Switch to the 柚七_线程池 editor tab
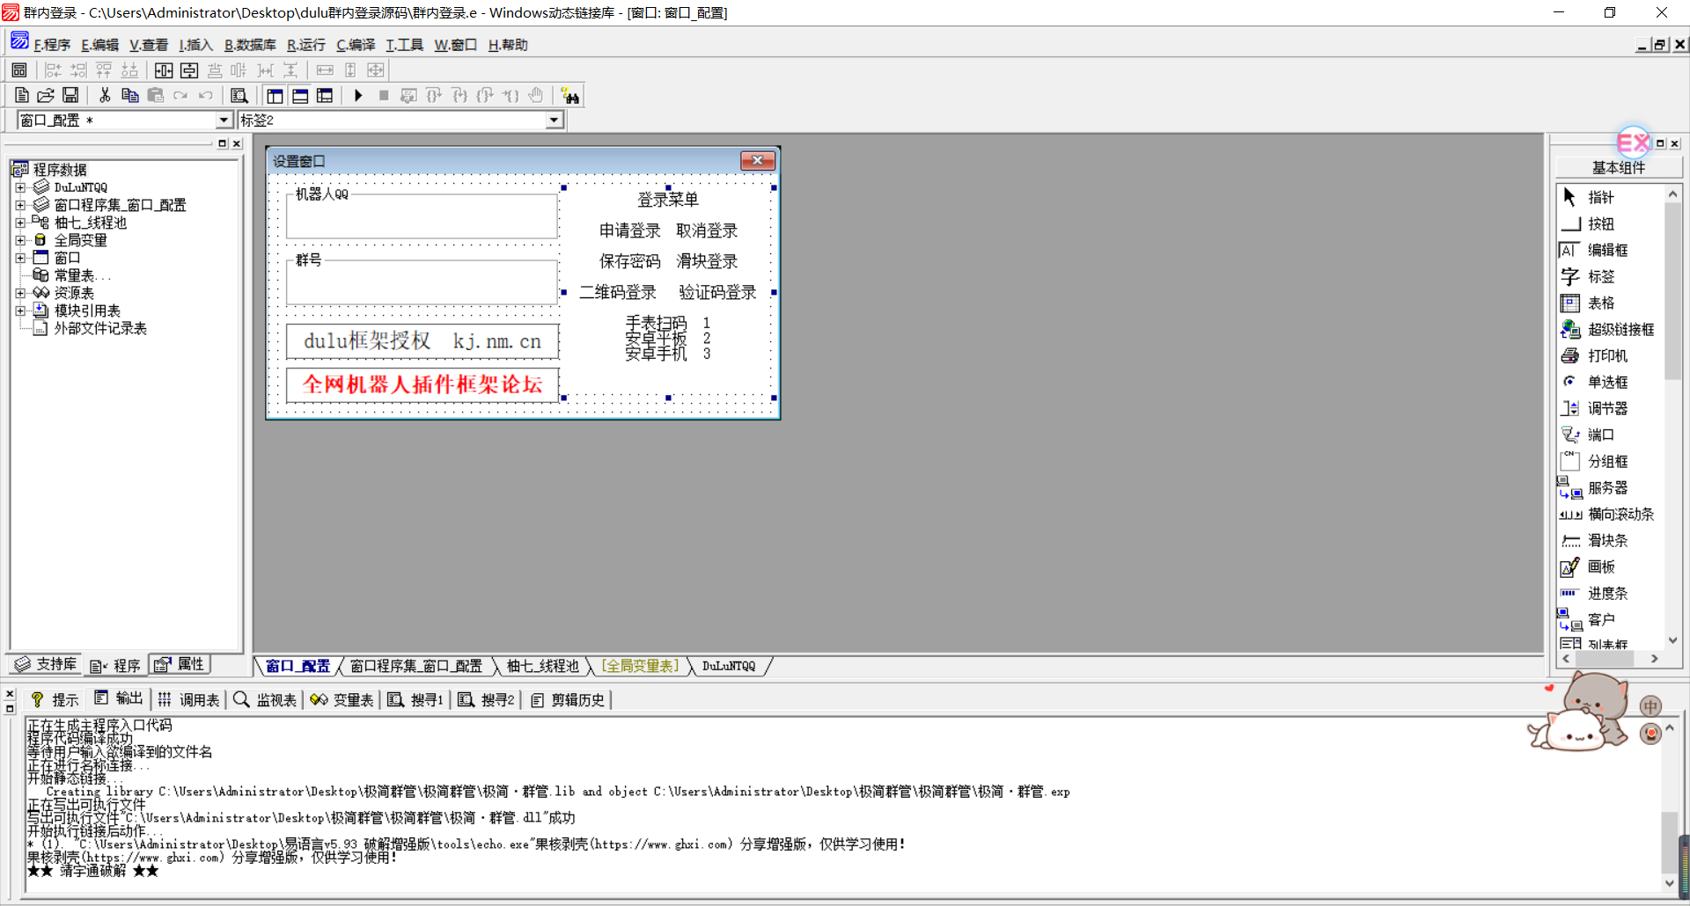Image resolution: width=1690 pixels, height=906 pixels. pos(542,667)
